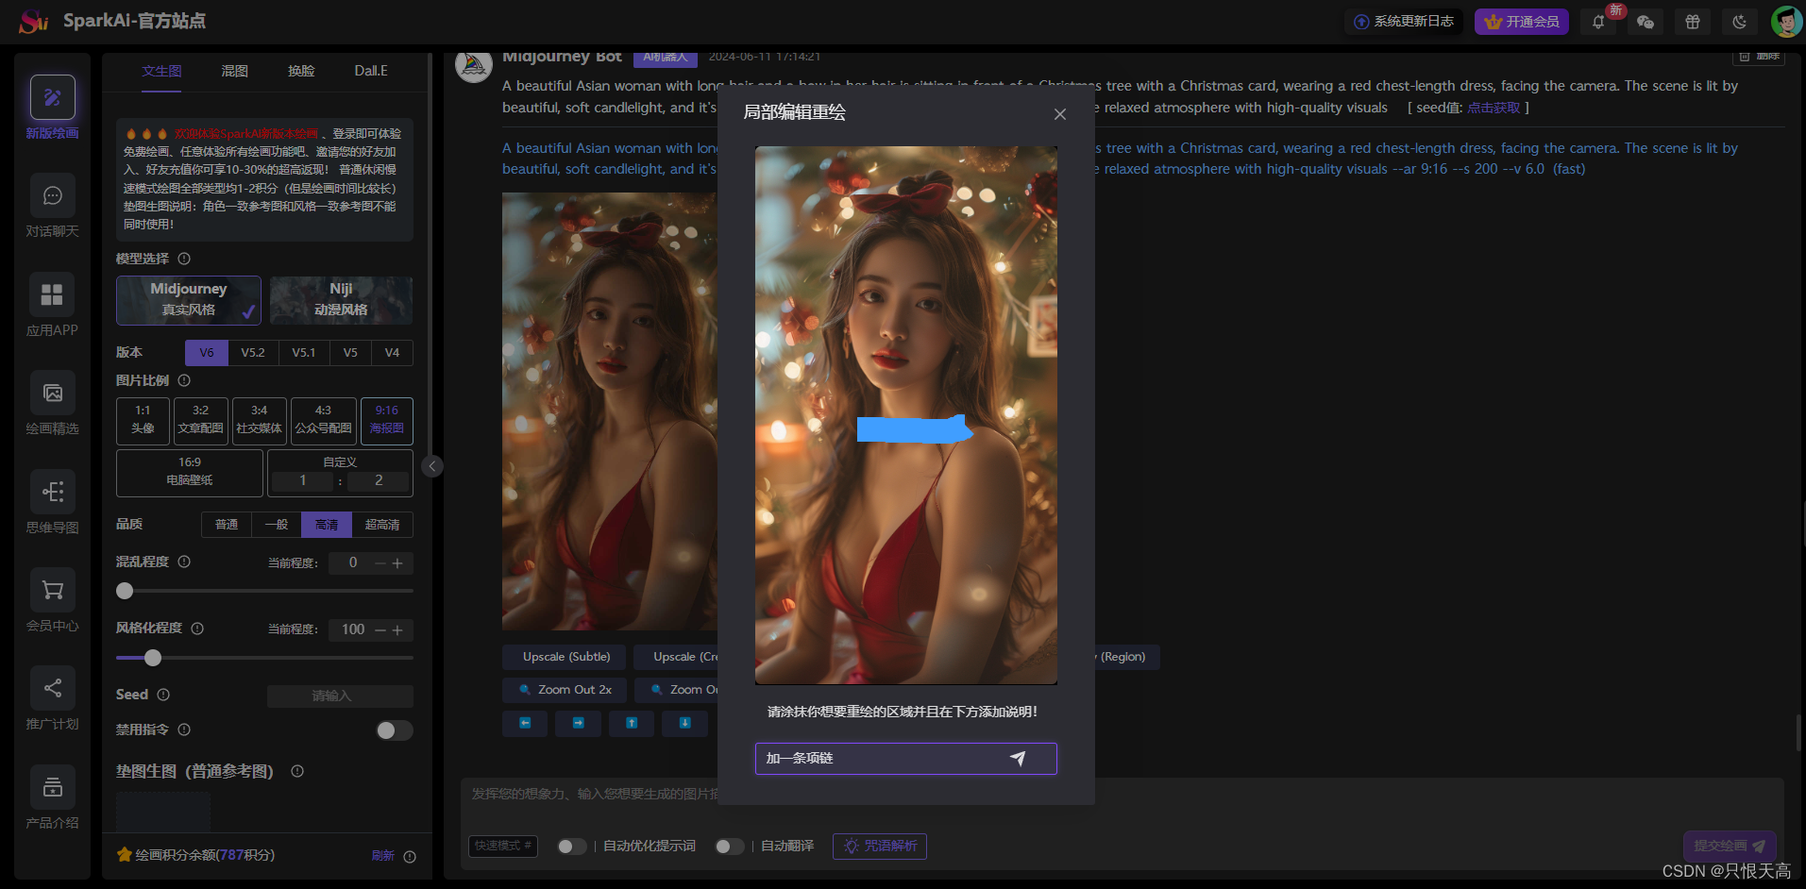The height and width of the screenshot is (889, 1806).
Task: Open the 推广计划 share icon
Action: click(x=53, y=688)
